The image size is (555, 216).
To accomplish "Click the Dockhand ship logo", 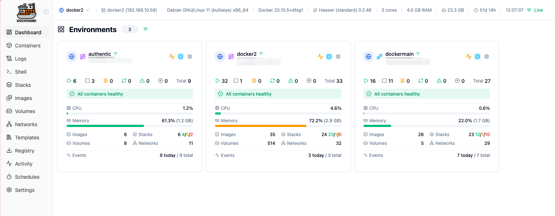I will (26, 13).
